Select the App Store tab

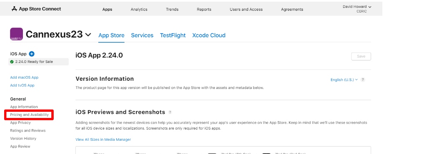tap(111, 35)
